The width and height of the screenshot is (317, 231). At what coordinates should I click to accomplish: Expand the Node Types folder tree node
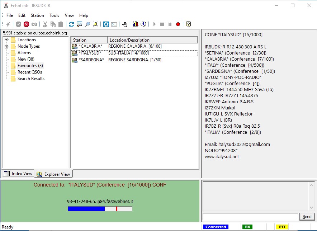pos(6,47)
